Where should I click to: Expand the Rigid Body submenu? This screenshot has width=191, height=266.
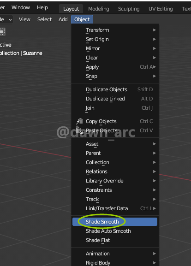click(115, 263)
